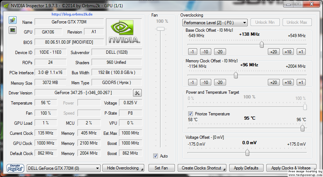
Task: Click the Subvendor field DELL (1028)
Action: click(x=117, y=52)
